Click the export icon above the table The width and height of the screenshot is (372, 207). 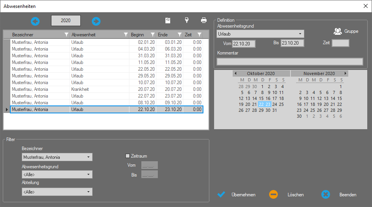pos(168,20)
